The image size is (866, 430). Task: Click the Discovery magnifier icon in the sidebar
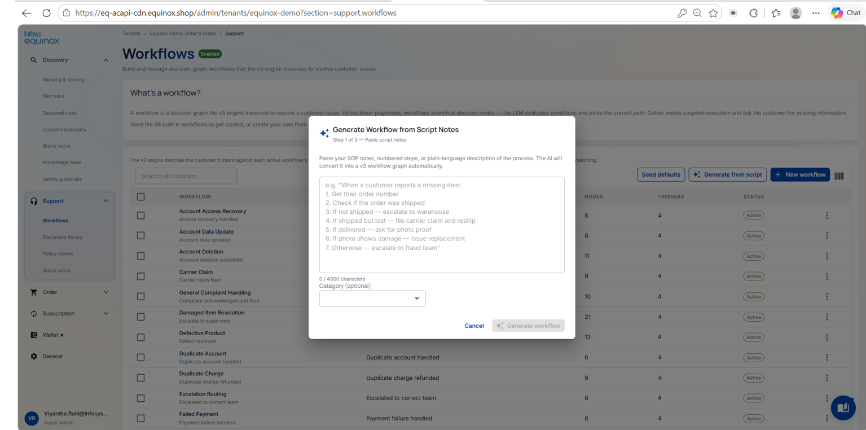click(x=34, y=60)
